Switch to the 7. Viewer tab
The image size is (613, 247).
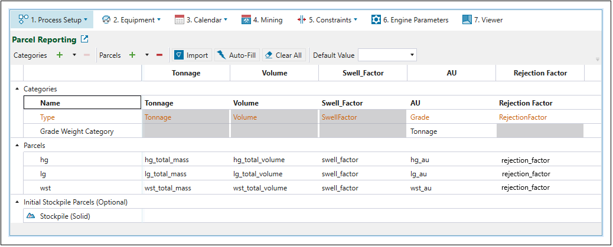click(x=482, y=20)
